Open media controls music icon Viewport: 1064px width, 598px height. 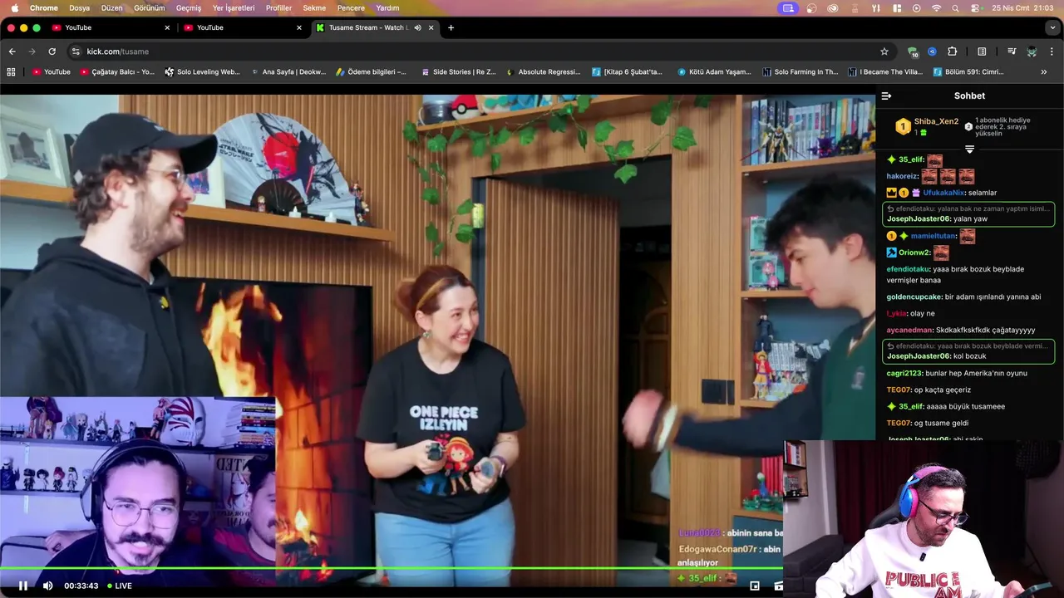pos(1012,51)
